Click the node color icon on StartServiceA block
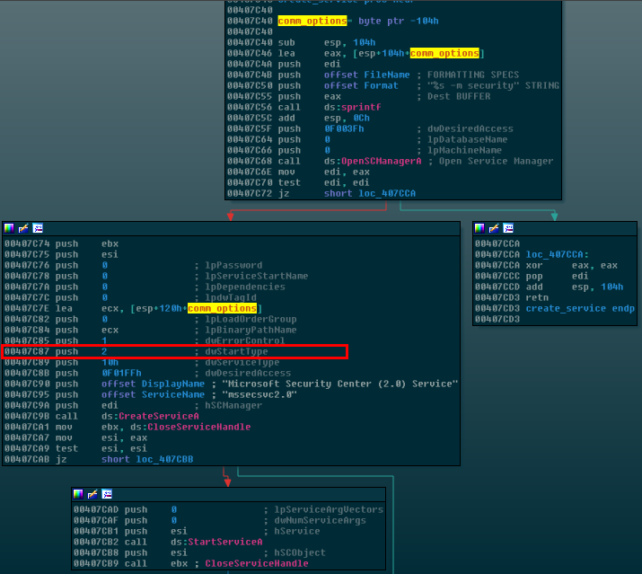Viewport: 642px width, 574px height. (79, 494)
